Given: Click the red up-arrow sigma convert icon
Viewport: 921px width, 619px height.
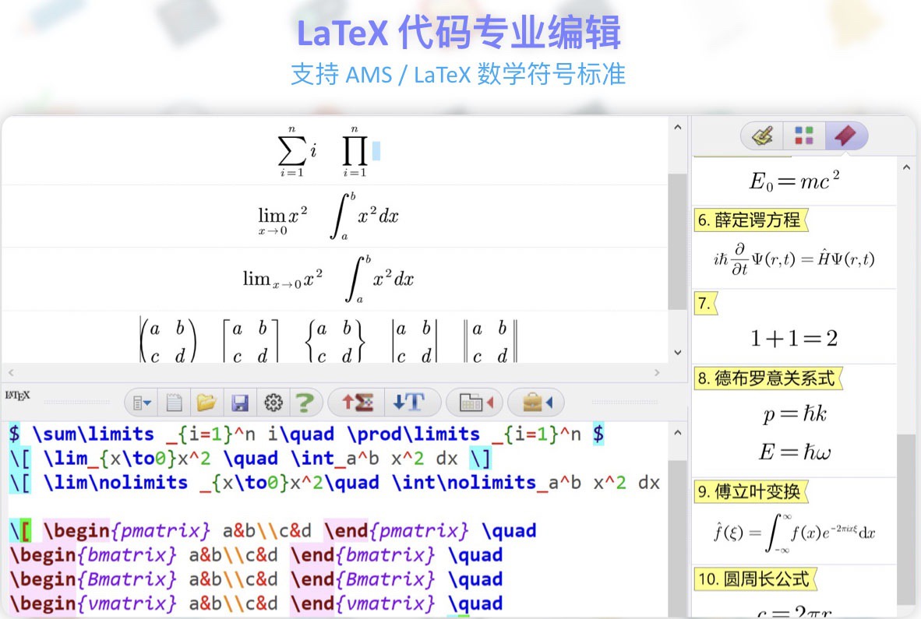Looking at the screenshot, I should tap(357, 403).
